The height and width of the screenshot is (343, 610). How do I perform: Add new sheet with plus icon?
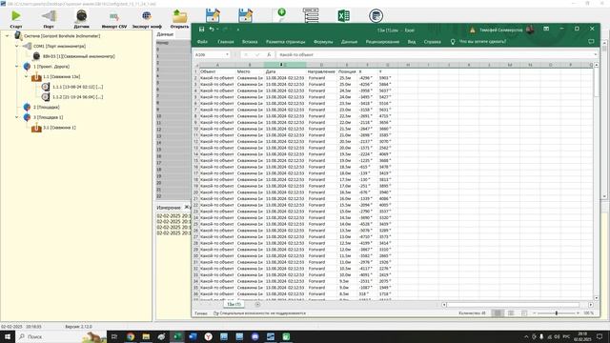pos(257,305)
